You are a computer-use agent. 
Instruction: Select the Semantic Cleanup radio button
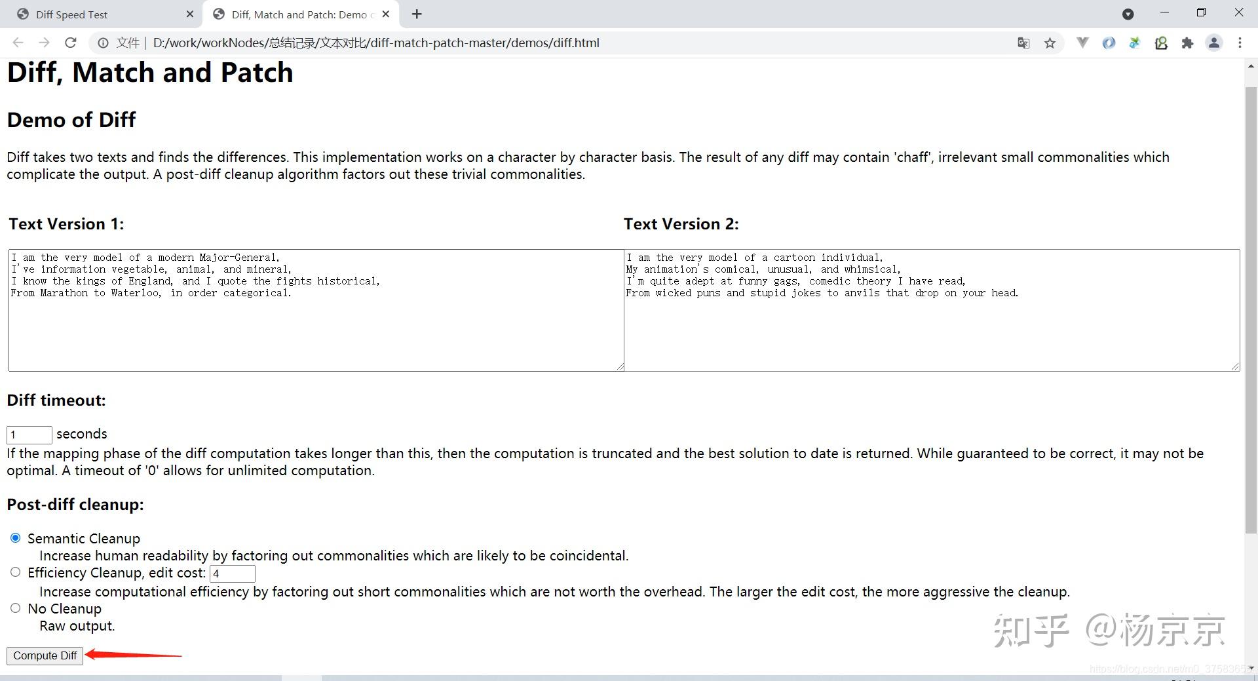(15, 538)
